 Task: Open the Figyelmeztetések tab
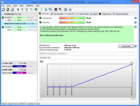point(120,14)
